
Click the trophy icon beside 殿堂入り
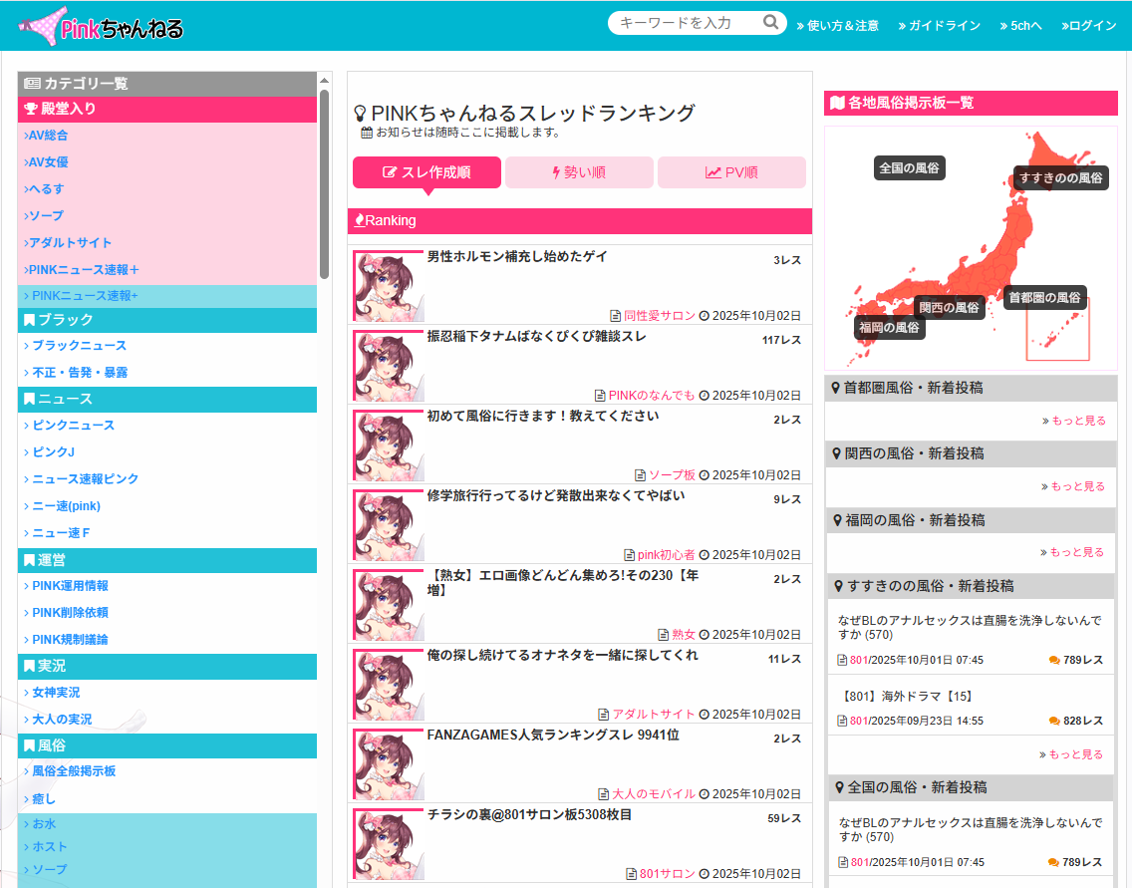point(30,109)
